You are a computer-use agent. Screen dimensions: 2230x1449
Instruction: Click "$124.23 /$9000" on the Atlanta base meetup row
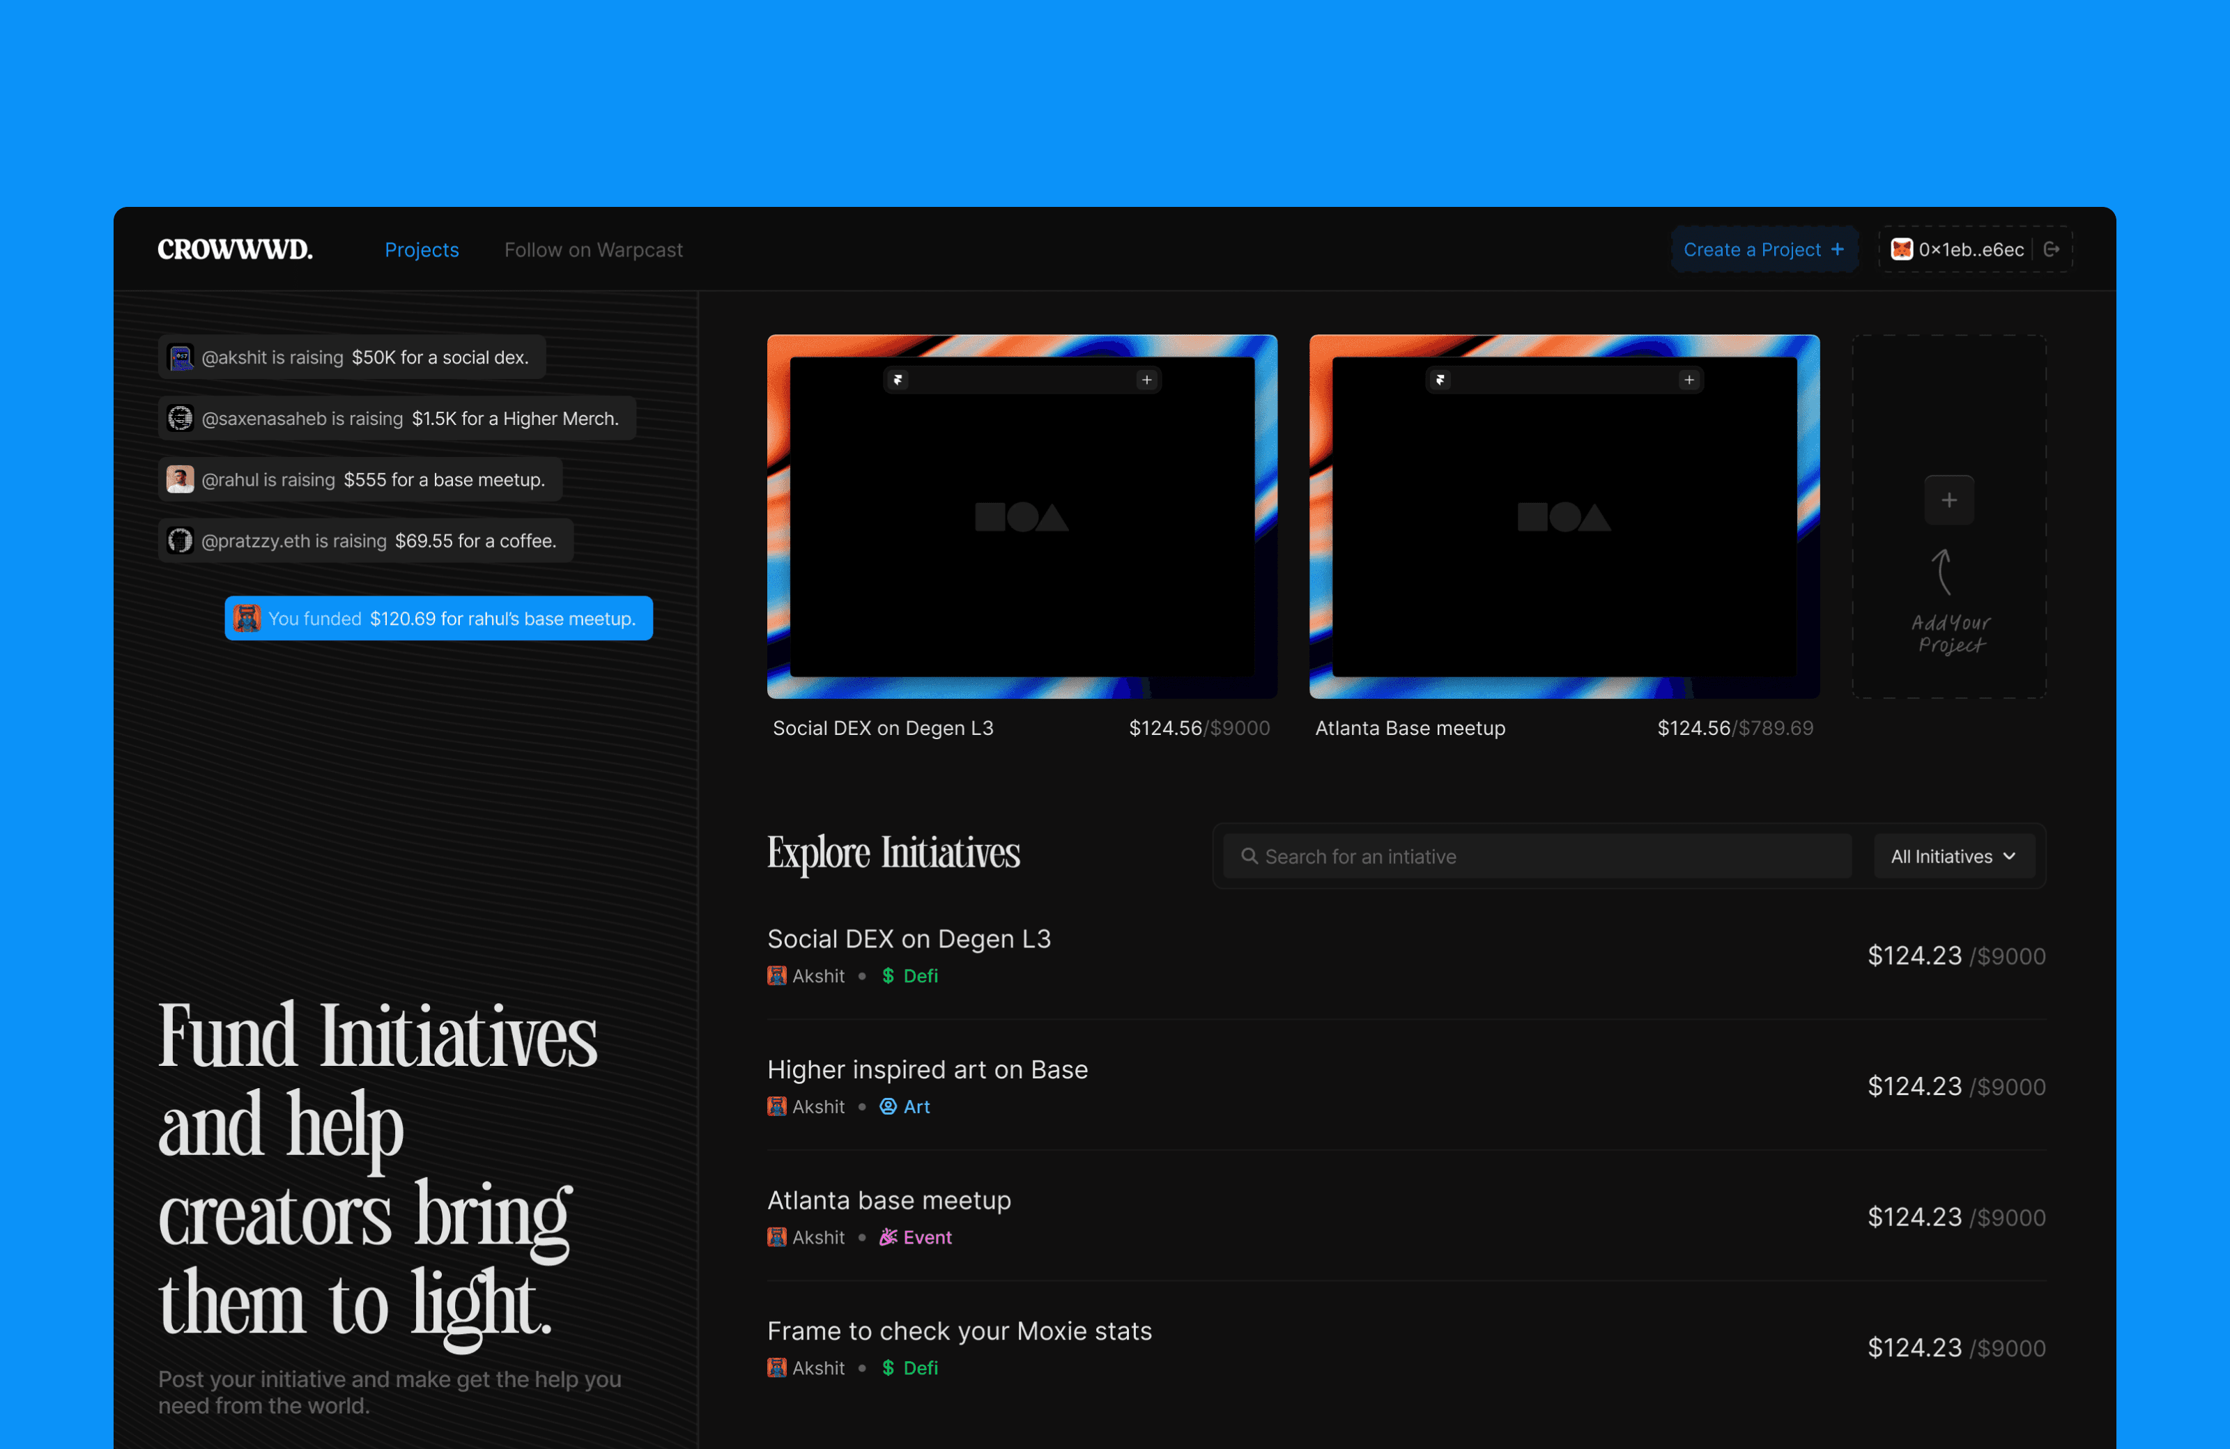click(x=1956, y=1217)
